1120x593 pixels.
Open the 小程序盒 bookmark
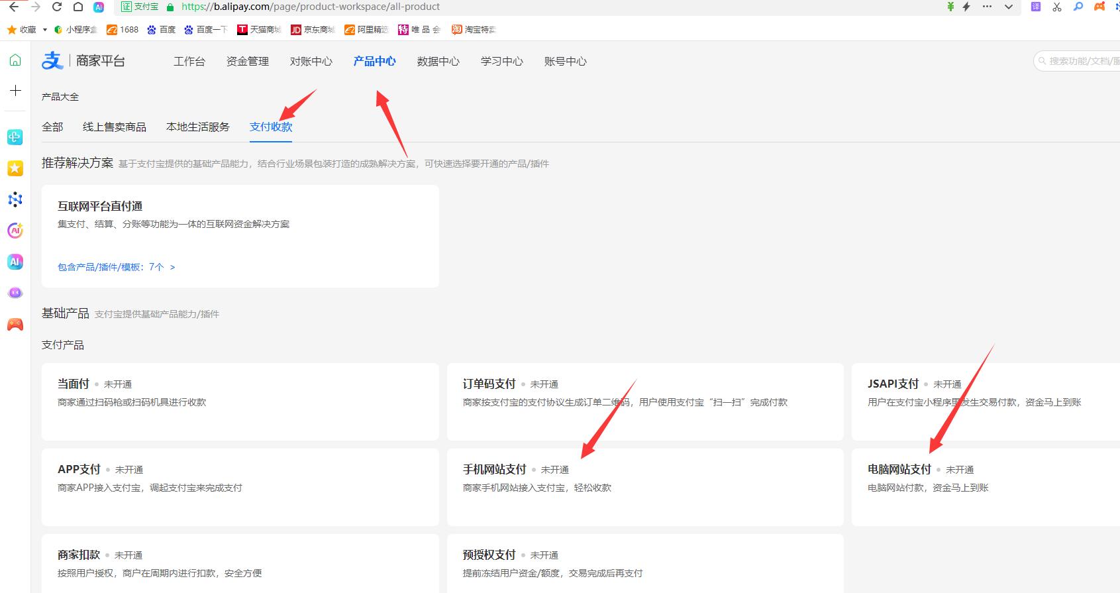click(x=76, y=29)
